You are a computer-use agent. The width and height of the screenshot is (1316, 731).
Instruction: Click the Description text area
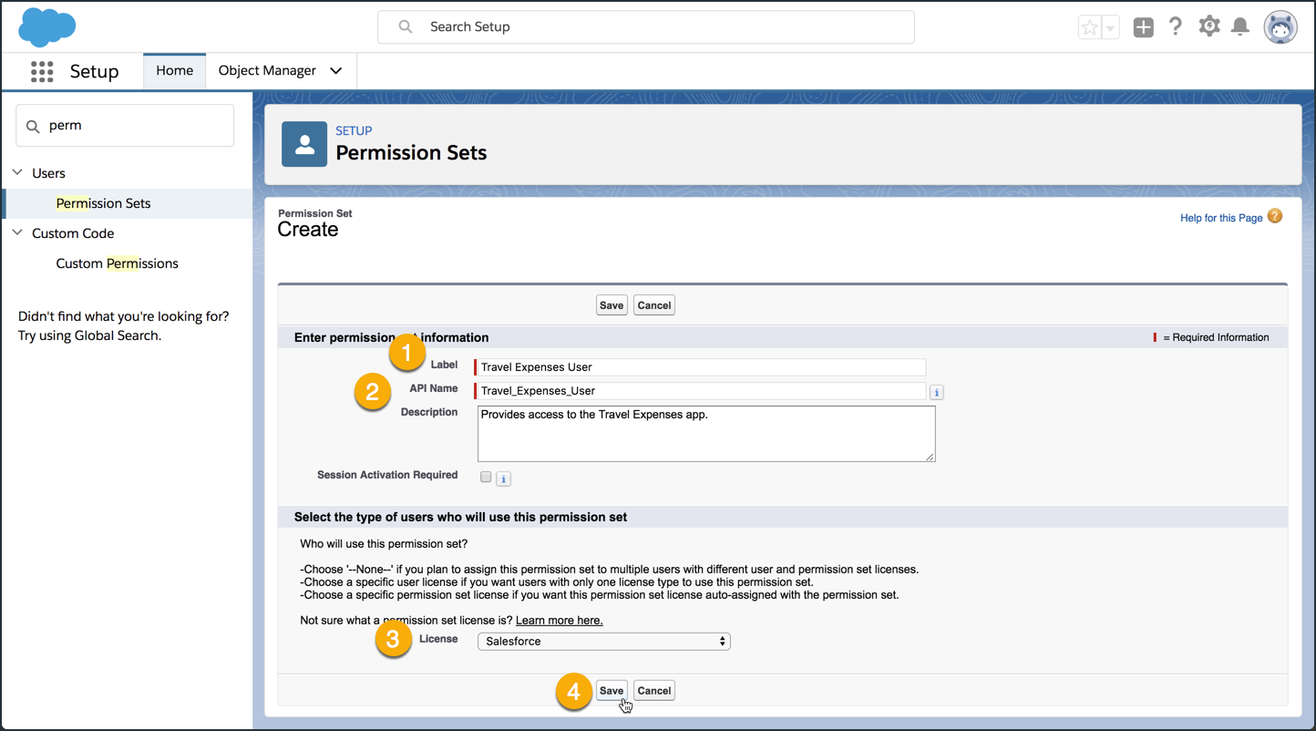706,434
